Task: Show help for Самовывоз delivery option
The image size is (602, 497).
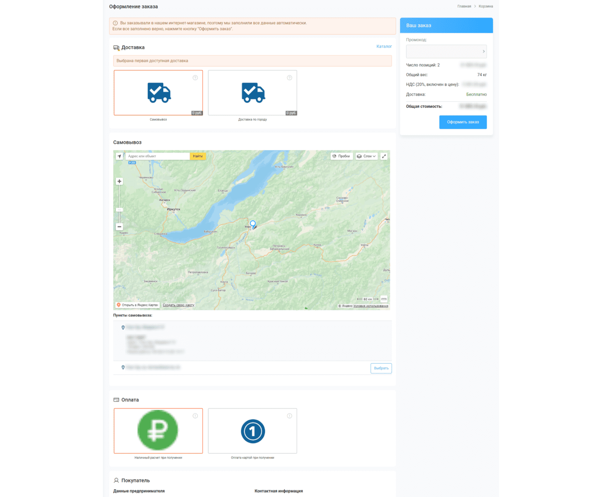Action: point(195,78)
